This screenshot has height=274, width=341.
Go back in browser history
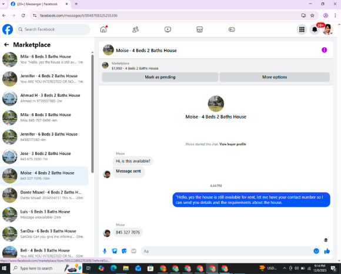point(4,15)
